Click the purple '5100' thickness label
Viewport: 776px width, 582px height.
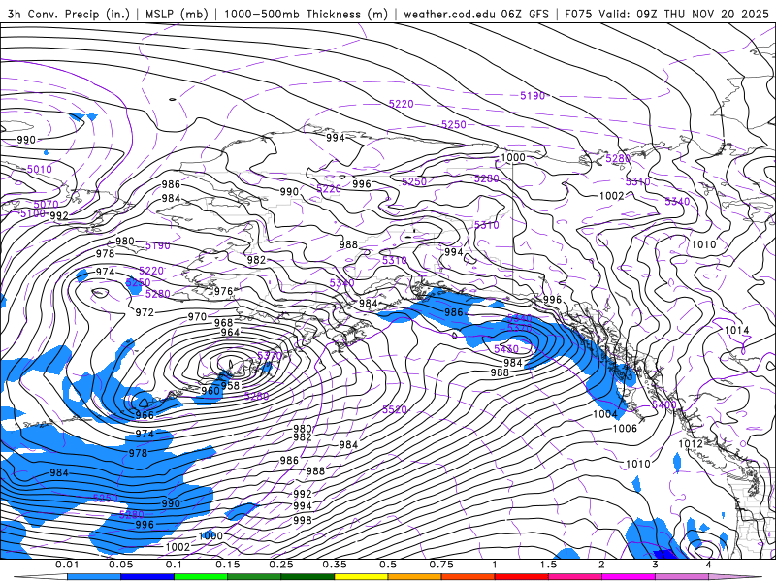point(33,213)
